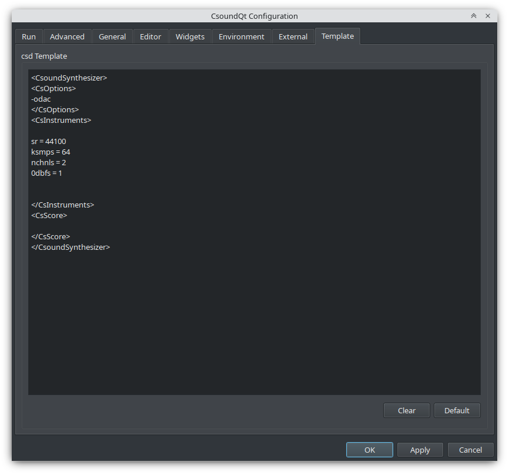Image resolution: width=509 pixels, height=475 pixels.
Task: Click the closing </CsoundSynthesizer> tag
Action: [71, 247]
